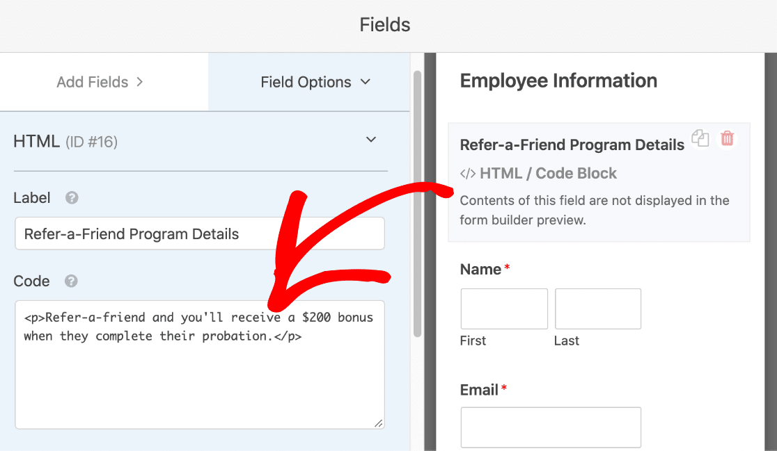Click the code brackets icon beside HTML / Code Block

coord(468,174)
